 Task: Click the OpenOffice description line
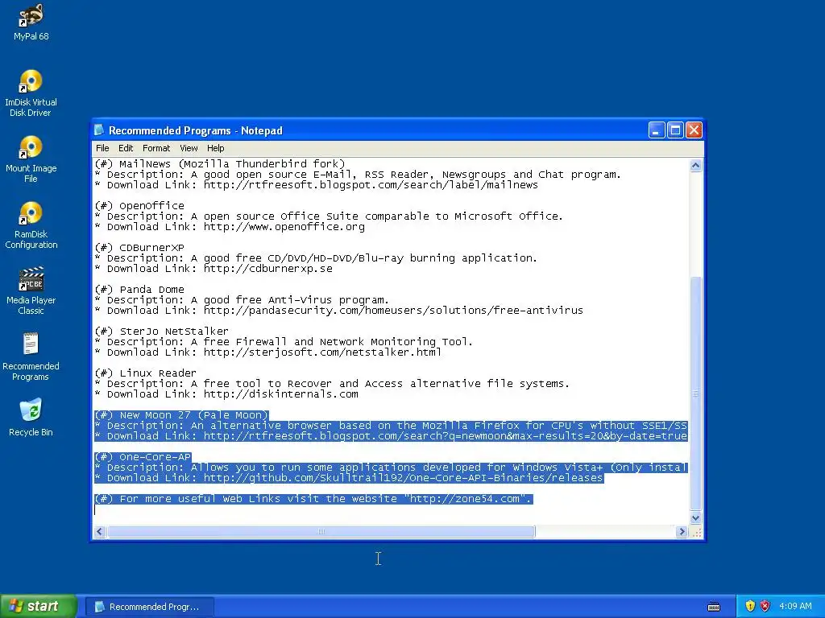(x=329, y=216)
